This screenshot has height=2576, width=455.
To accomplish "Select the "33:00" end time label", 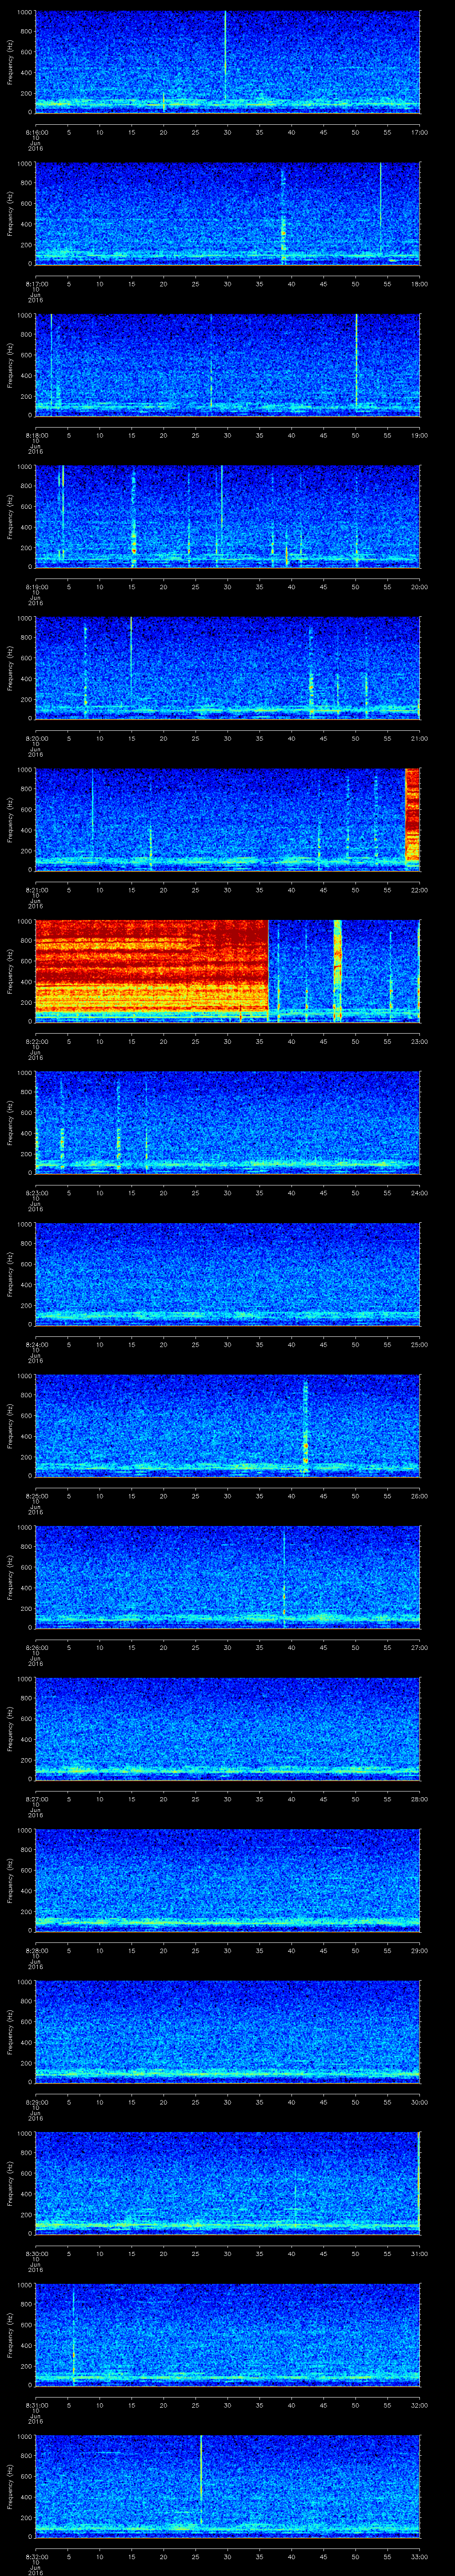I will coord(419,2556).
